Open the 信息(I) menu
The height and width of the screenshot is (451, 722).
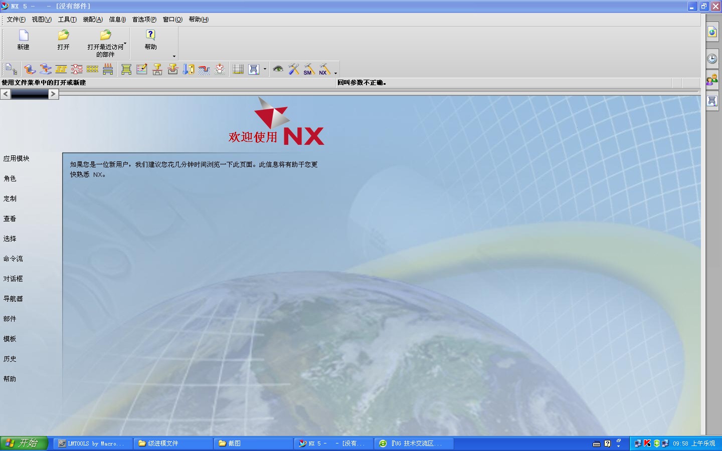pos(117,20)
